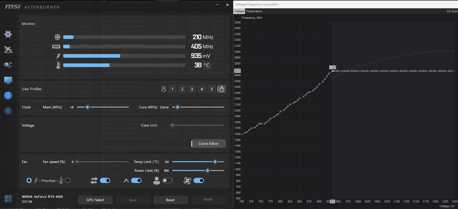Click the fan speed slider handle

(77, 162)
